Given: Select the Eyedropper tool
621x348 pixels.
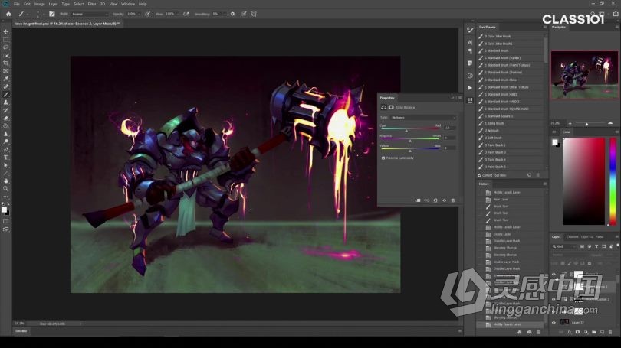Looking at the screenshot, I should coord(5,79).
